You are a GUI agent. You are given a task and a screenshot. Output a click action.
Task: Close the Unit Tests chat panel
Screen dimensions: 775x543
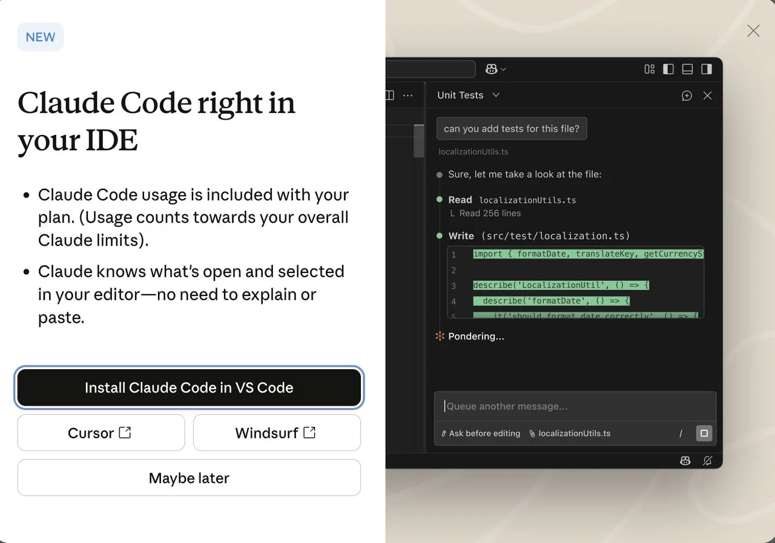[x=707, y=96]
